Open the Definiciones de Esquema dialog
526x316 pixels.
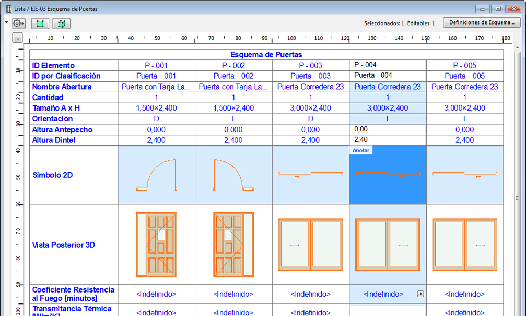tap(482, 22)
